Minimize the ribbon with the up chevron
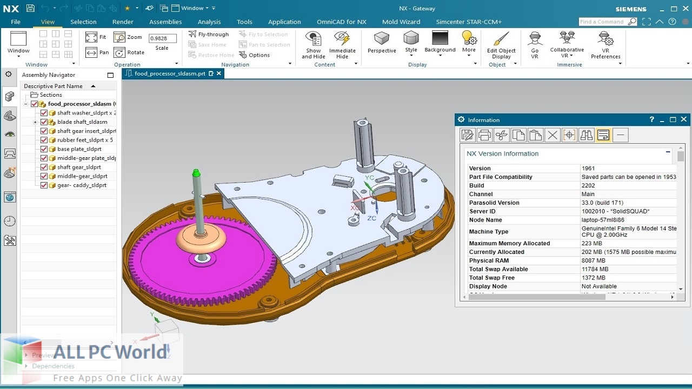Viewport: 692px width, 389px height. tap(660, 22)
